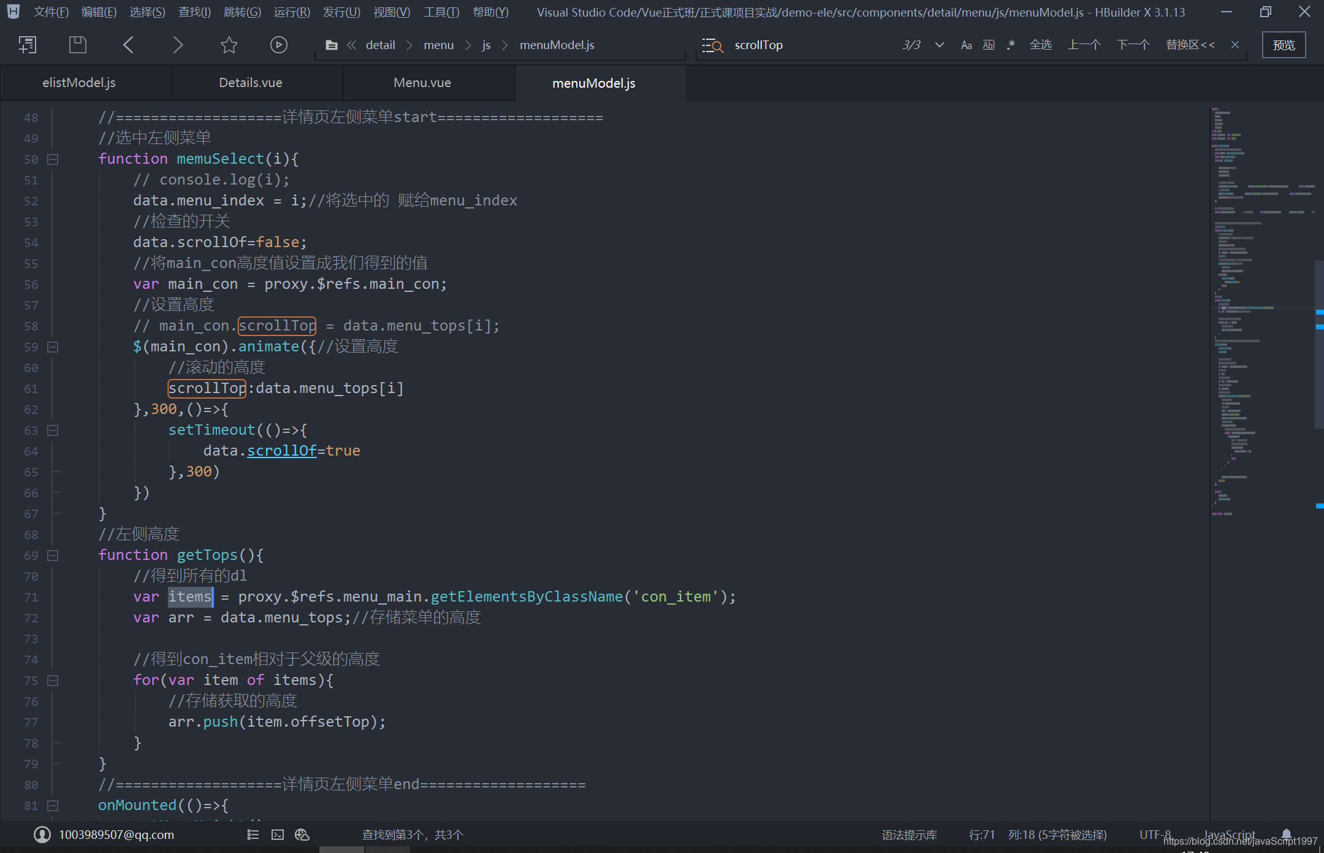Open the 视图(V) menu

pyautogui.click(x=392, y=12)
